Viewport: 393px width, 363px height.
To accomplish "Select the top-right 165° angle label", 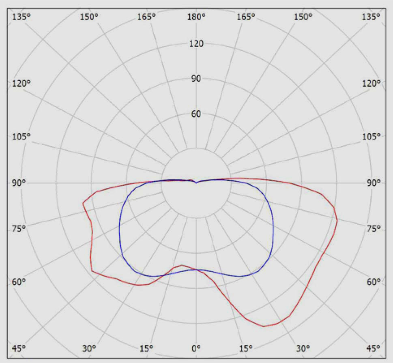I will [x=247, y=17].
